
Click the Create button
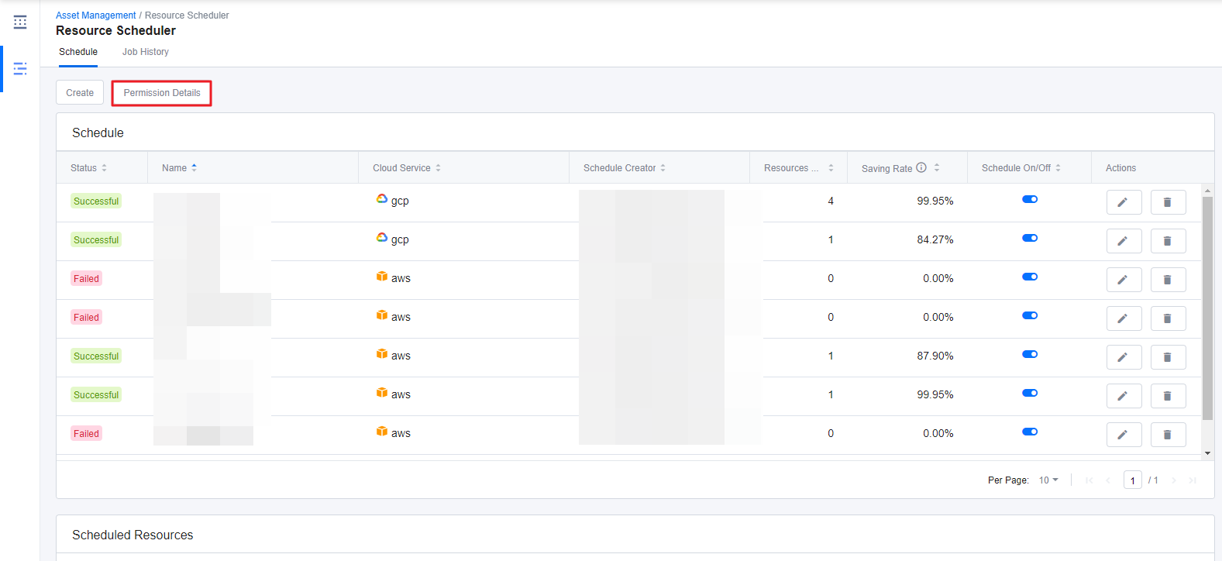[80, 93]
